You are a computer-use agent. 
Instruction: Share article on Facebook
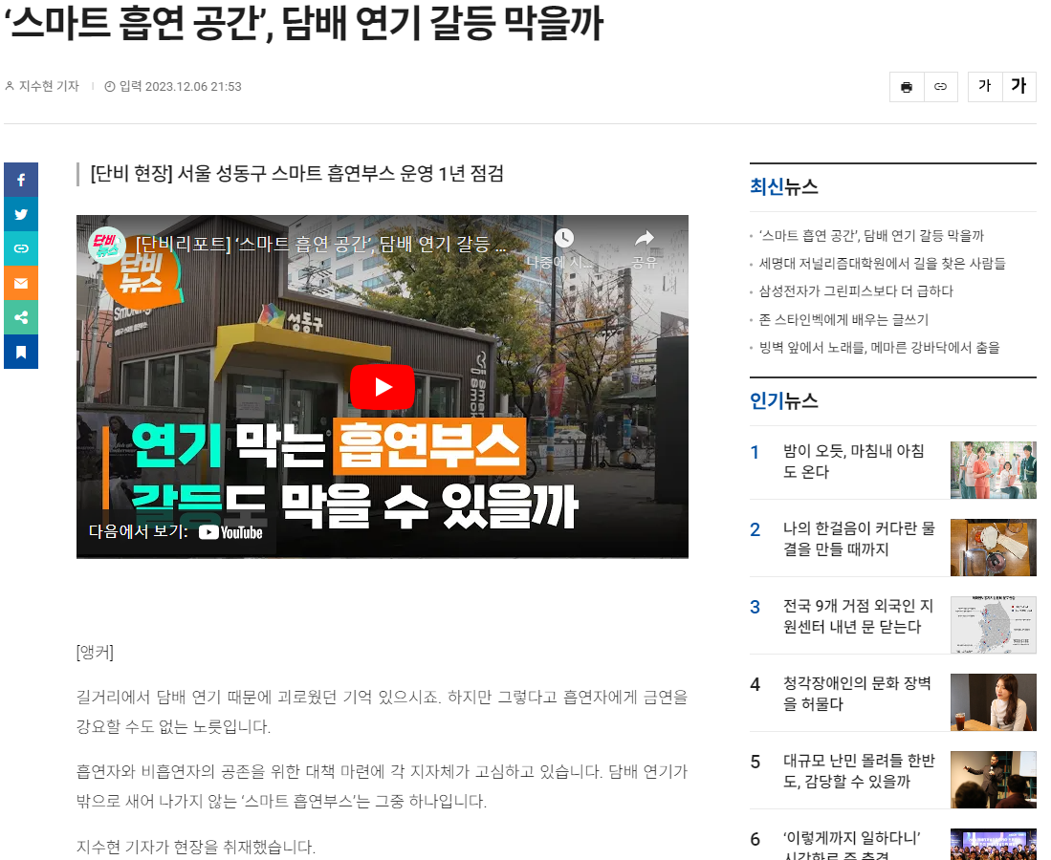click(x=21, y=180)
